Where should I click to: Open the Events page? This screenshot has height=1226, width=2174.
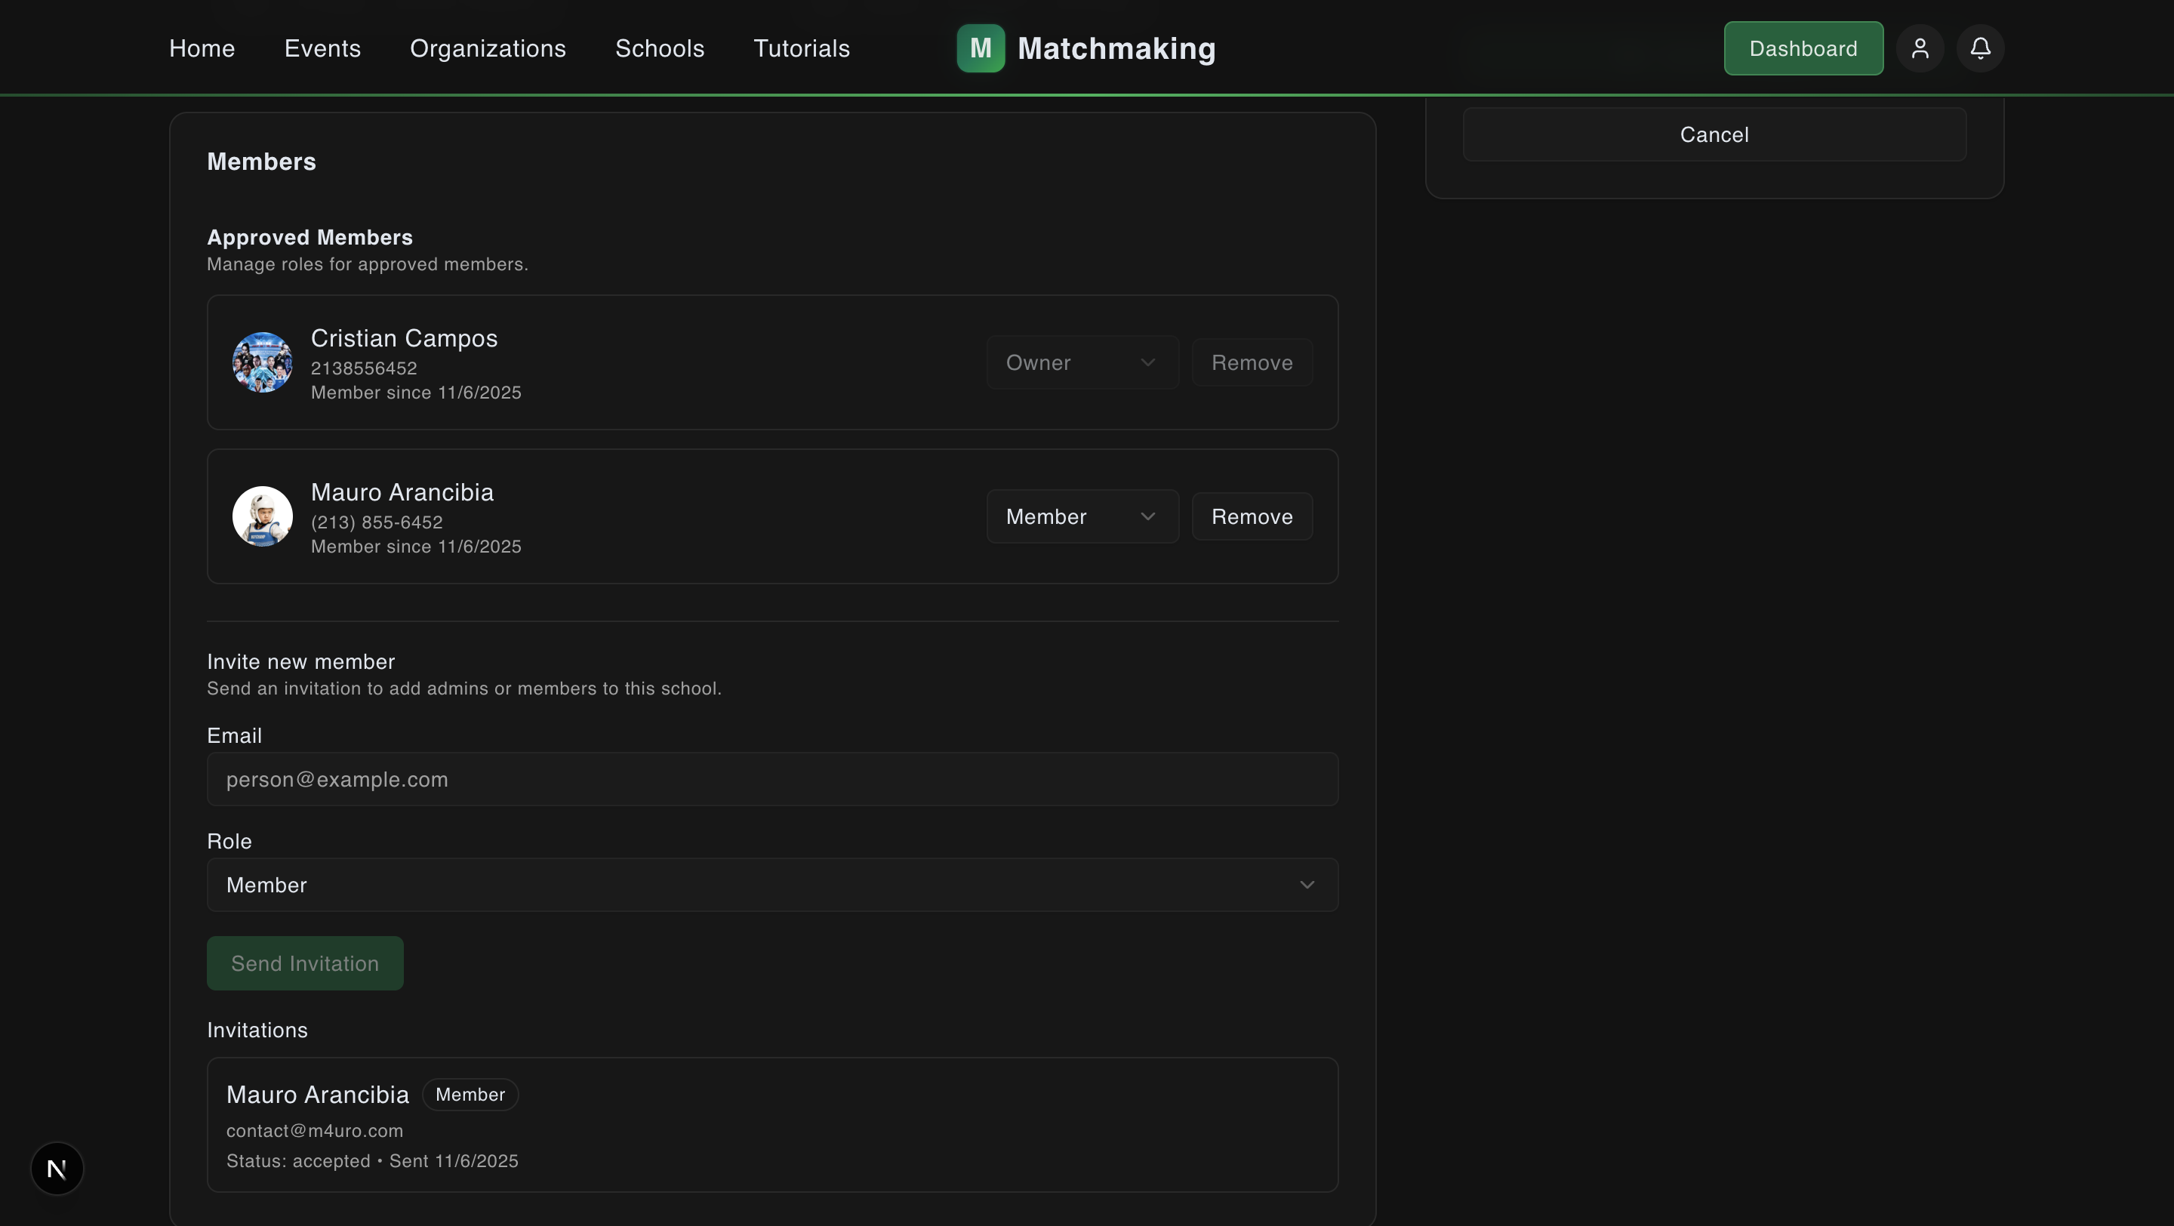pos(322,48)
